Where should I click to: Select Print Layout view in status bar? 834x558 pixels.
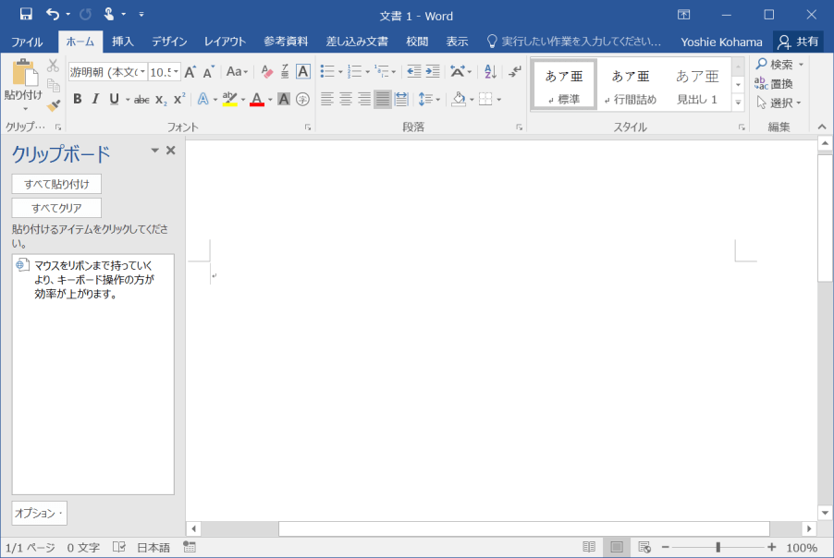point(617,547)
